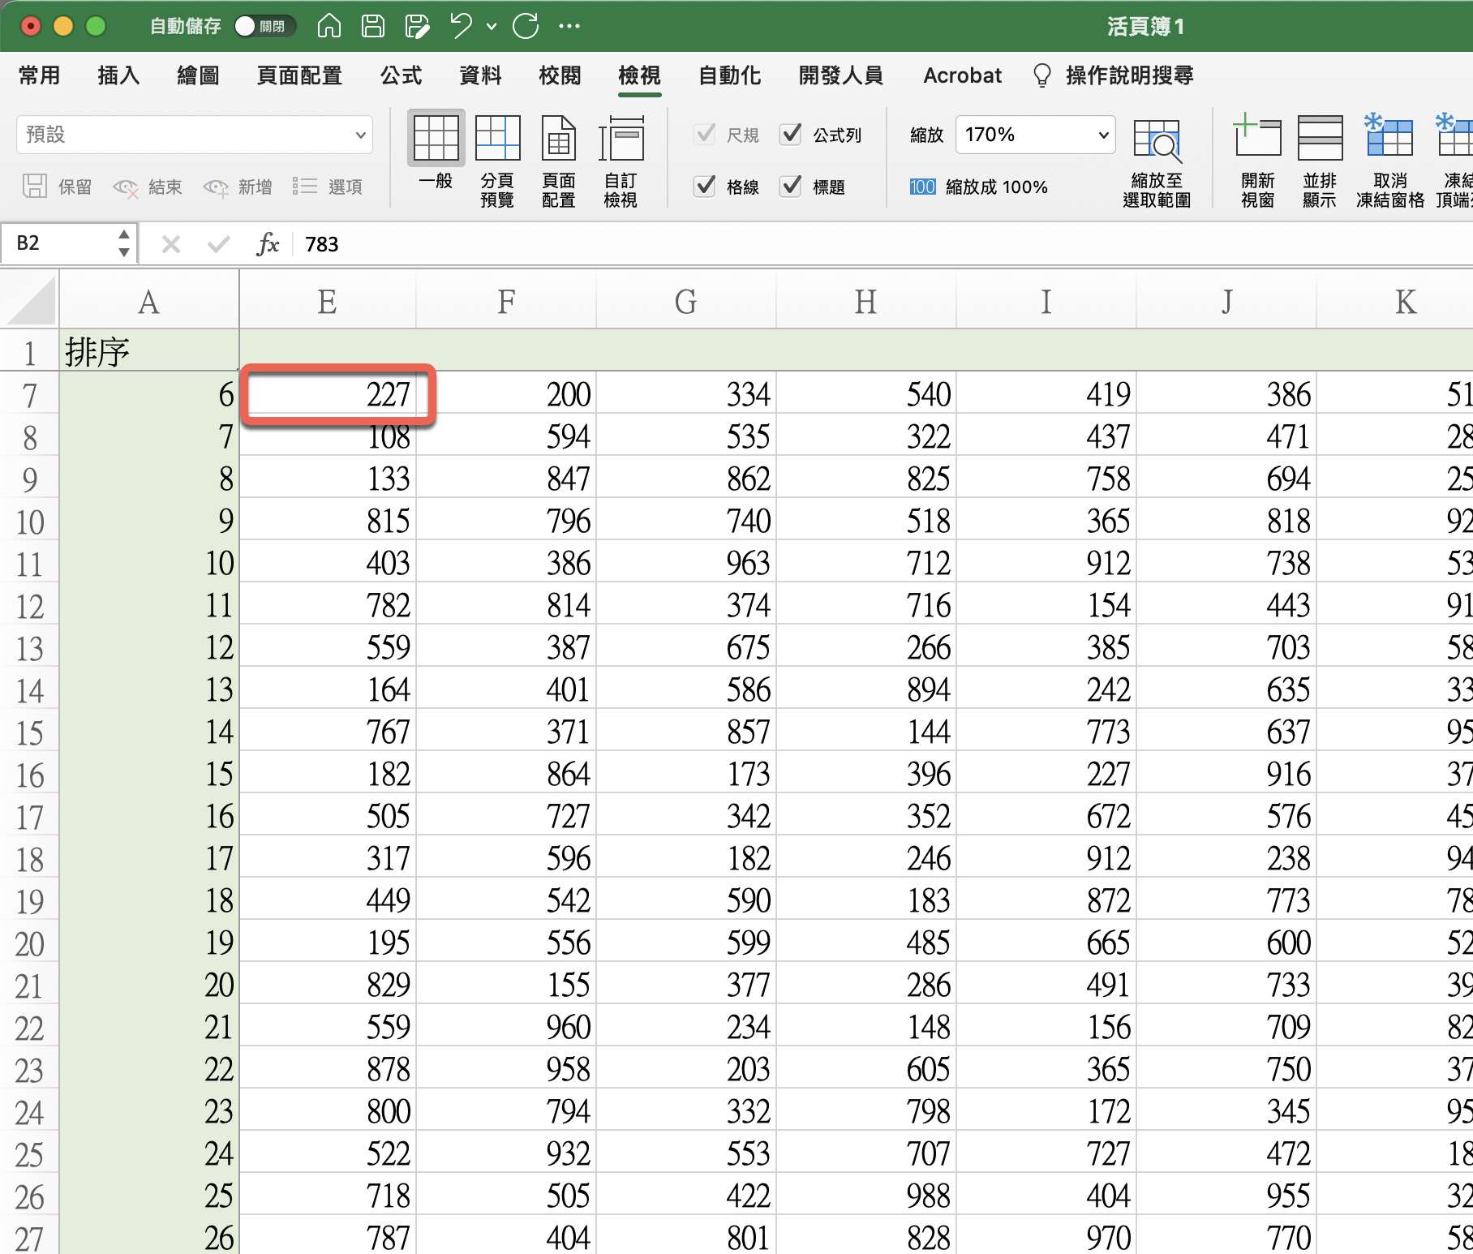Select the Page Layout view icon
The height and width of the screenshot is (1254, 1473).
coord(558,160)
